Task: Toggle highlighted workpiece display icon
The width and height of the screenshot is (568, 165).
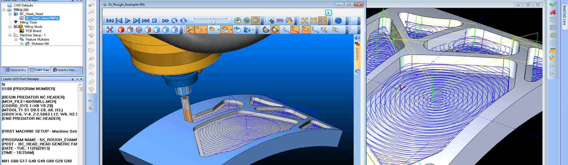Action: coord(225,29)
